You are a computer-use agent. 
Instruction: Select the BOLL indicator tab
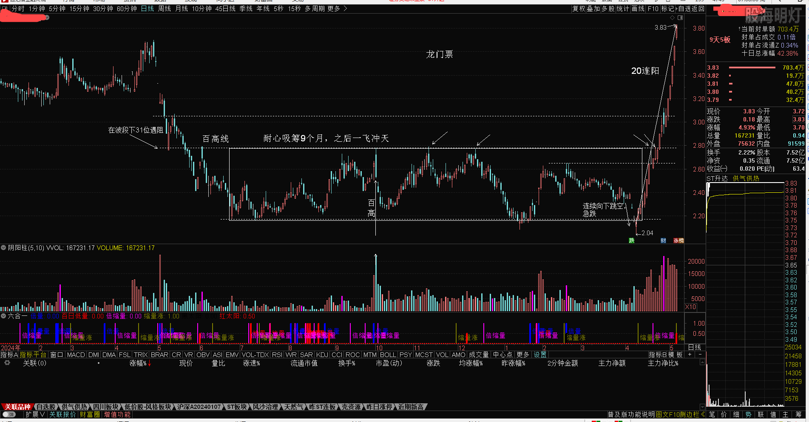[x=388, y=354]
